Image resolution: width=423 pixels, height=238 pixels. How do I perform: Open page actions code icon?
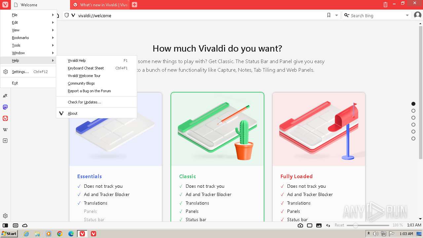(x=328, y=225)
